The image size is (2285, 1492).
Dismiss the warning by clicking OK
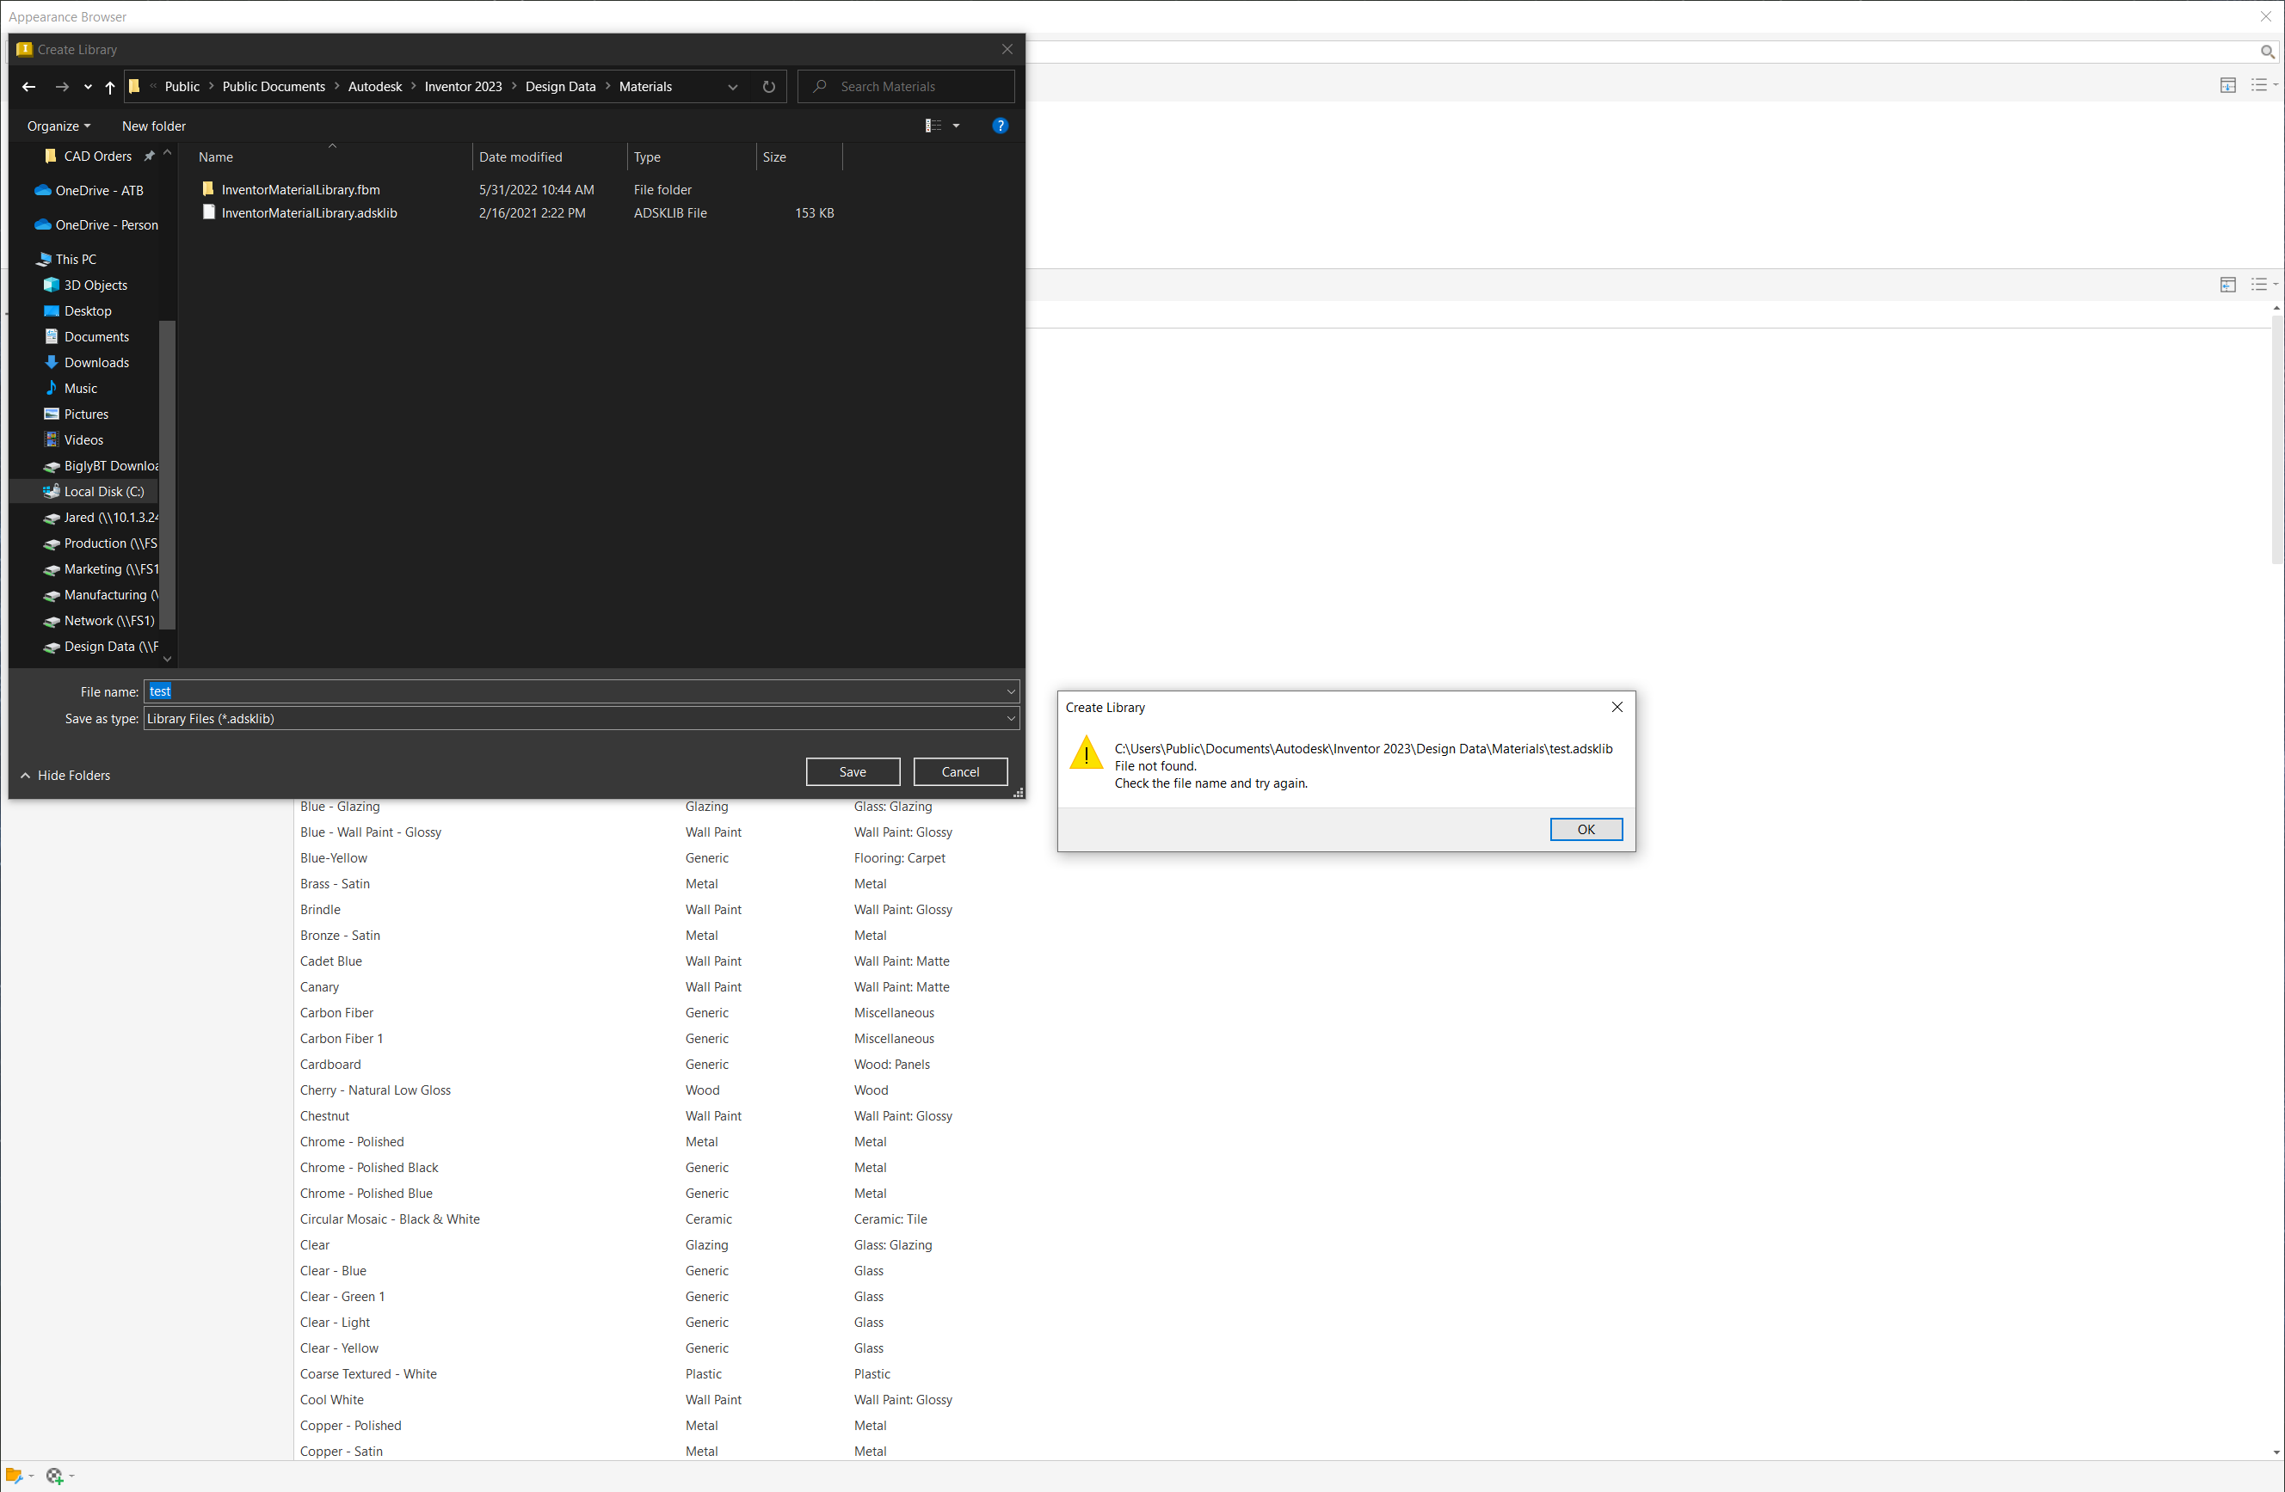pyautogui.click(x=1585, y=829)
